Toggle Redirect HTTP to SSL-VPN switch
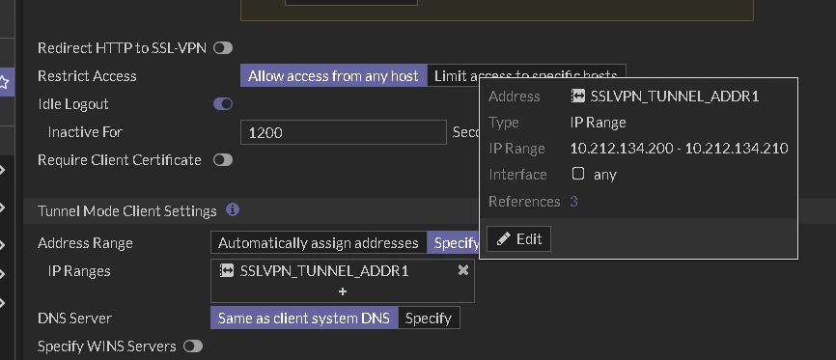Screen dimensions: 836x360 click(223, 48)
